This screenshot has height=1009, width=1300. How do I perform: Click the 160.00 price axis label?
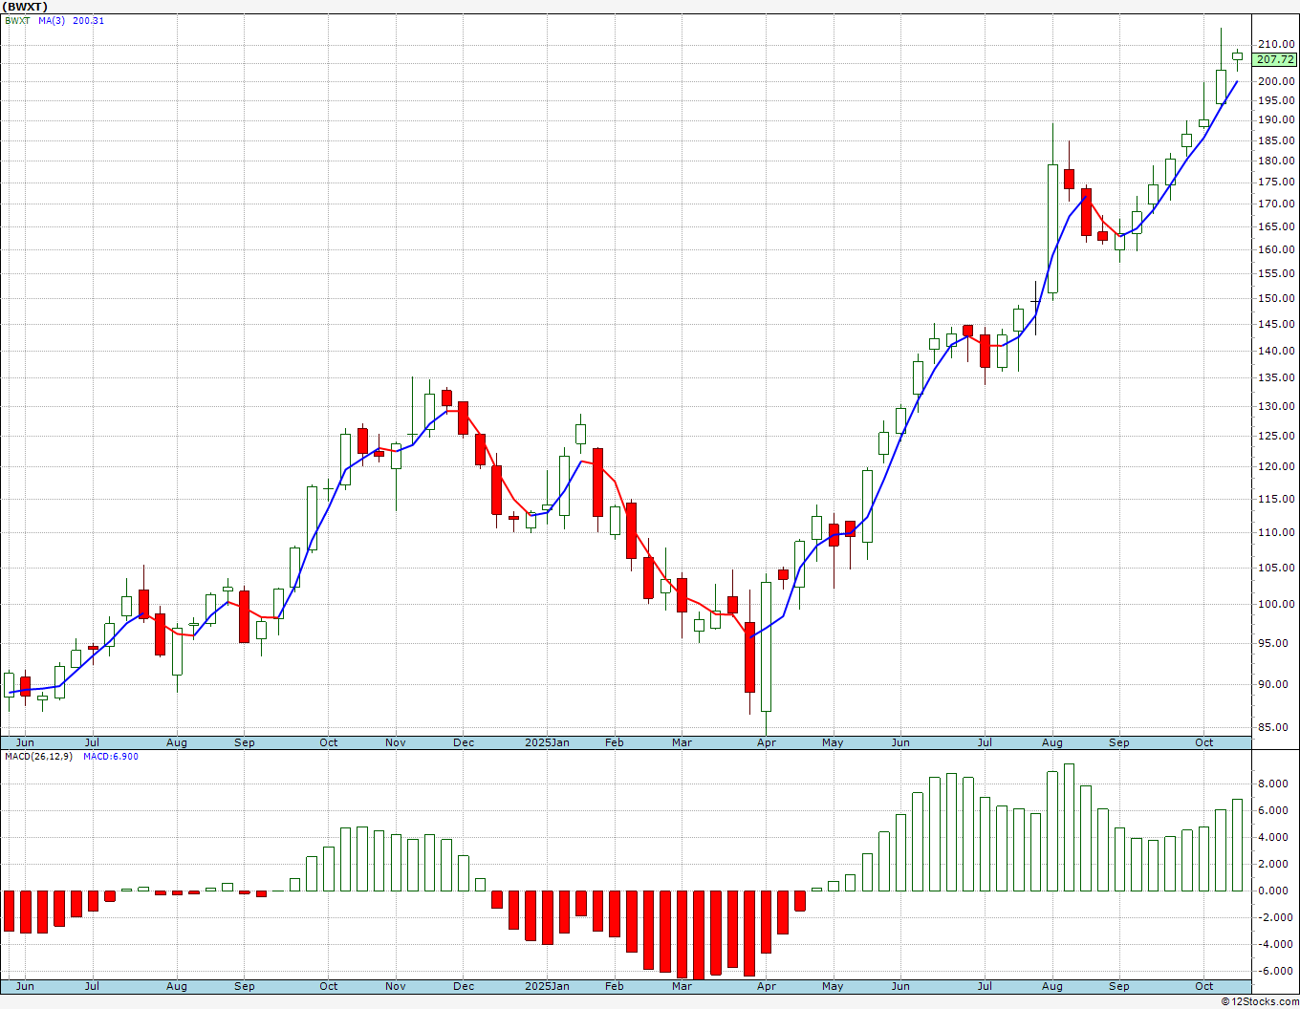1276,249
